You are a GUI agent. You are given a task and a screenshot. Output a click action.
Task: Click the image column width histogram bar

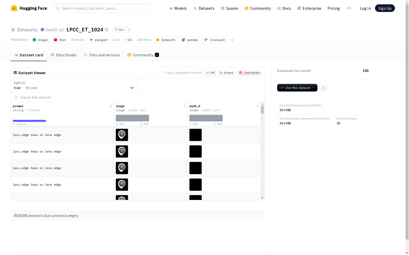[x=132, y=118]
